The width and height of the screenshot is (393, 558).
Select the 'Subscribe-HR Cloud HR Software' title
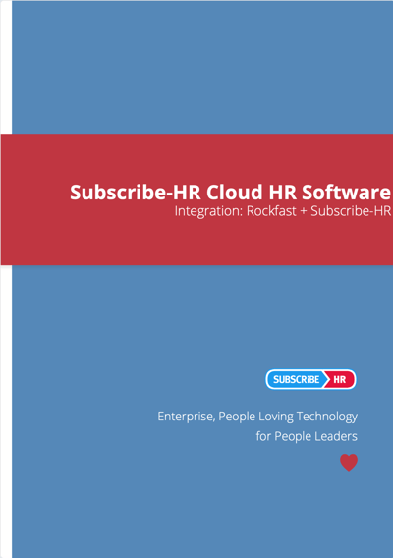point(230,193)
